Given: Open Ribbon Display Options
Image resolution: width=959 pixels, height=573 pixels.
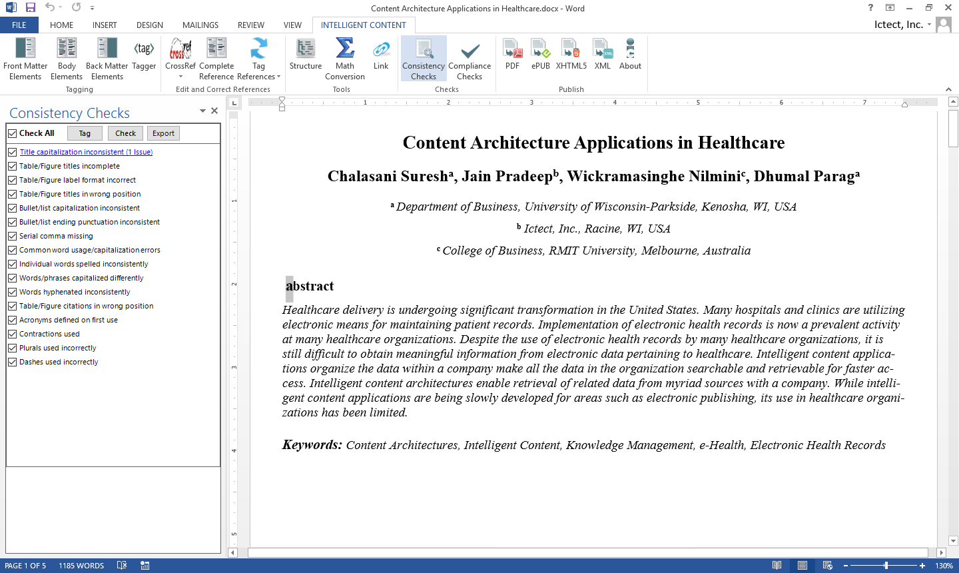Looking at the screenshot, I should coord(890,7).
